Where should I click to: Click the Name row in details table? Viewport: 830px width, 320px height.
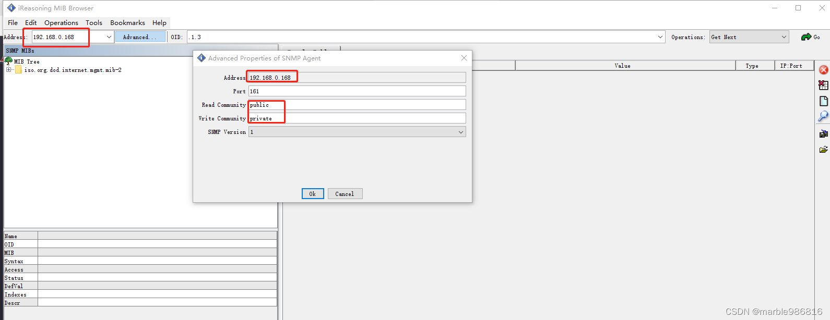[x=140, y=236]
